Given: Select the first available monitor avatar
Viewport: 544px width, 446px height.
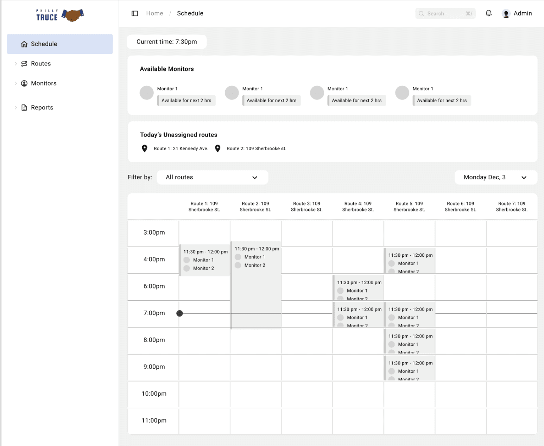Looking at the screenshot, I should click(x=147, y=93).
